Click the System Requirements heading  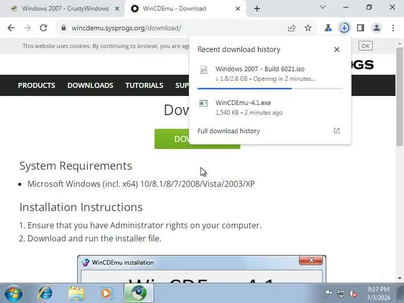tap(76, 166)
